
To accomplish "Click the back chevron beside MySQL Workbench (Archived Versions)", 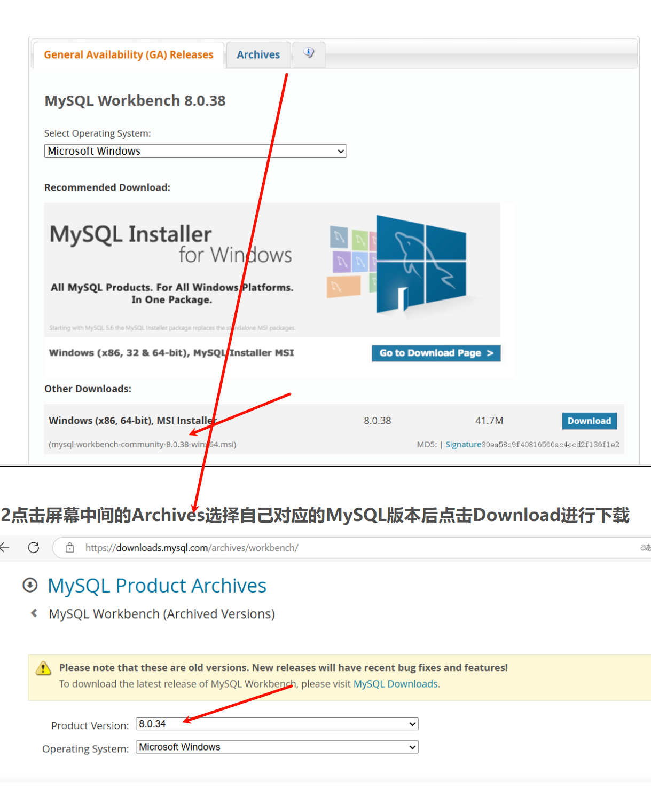I will pos(34,613).
